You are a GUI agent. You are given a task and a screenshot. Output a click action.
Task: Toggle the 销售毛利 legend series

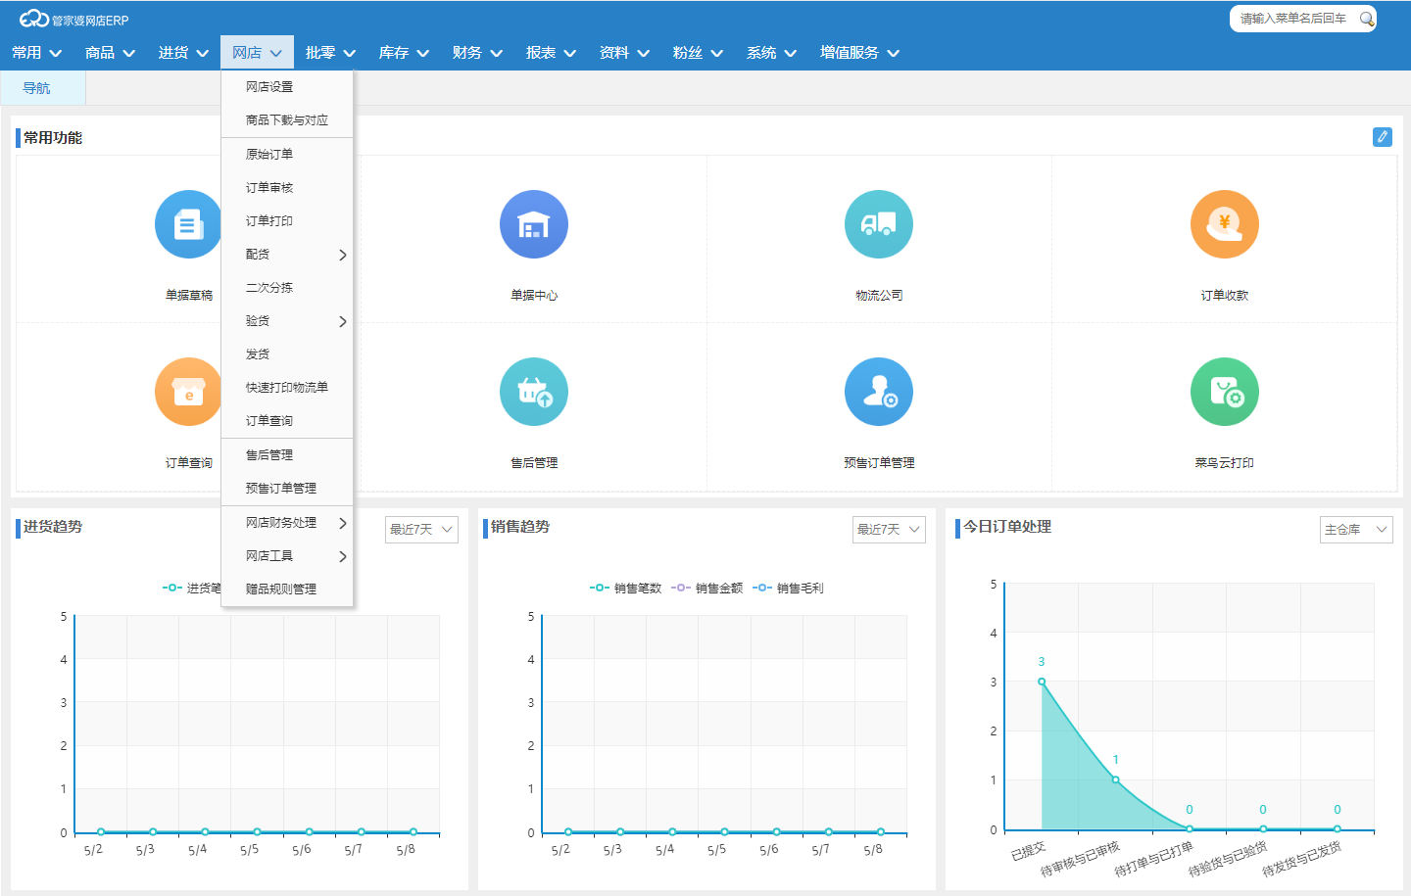coord(788,589)
